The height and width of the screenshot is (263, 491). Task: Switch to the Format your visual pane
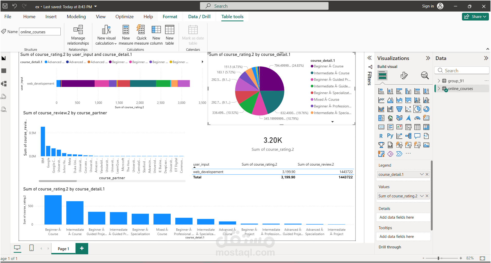404,75
